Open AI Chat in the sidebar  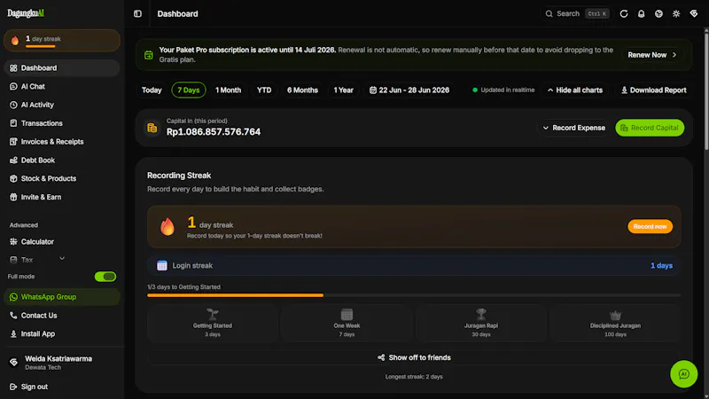[x=62, y=86]
